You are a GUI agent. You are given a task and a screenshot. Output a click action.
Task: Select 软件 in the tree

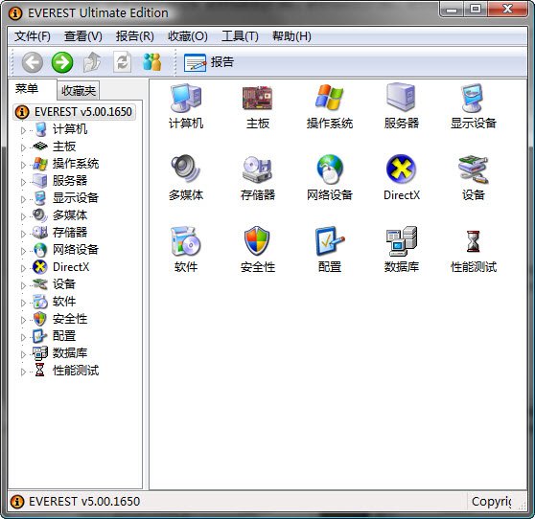[x=64, y=302]
